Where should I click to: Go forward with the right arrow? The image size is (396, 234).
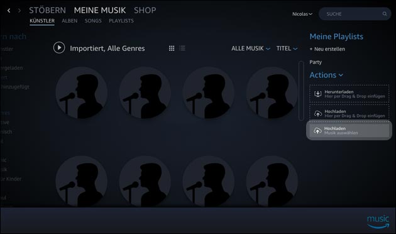[19, 10]
